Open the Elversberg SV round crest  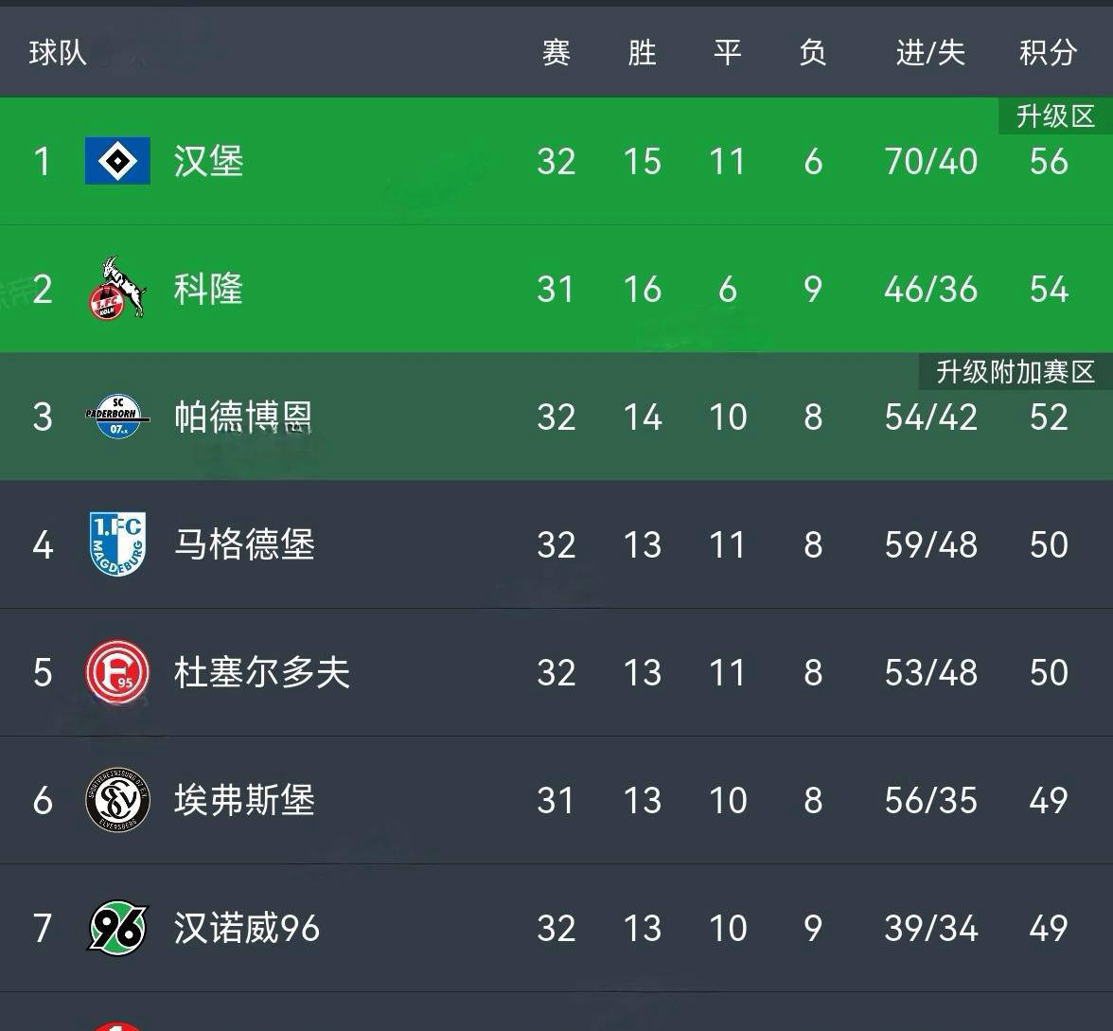(x=117, y=799)
